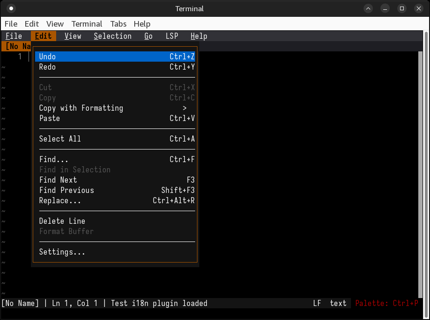Open the LSP menu

pyautogui.click(x=172, y=36)
